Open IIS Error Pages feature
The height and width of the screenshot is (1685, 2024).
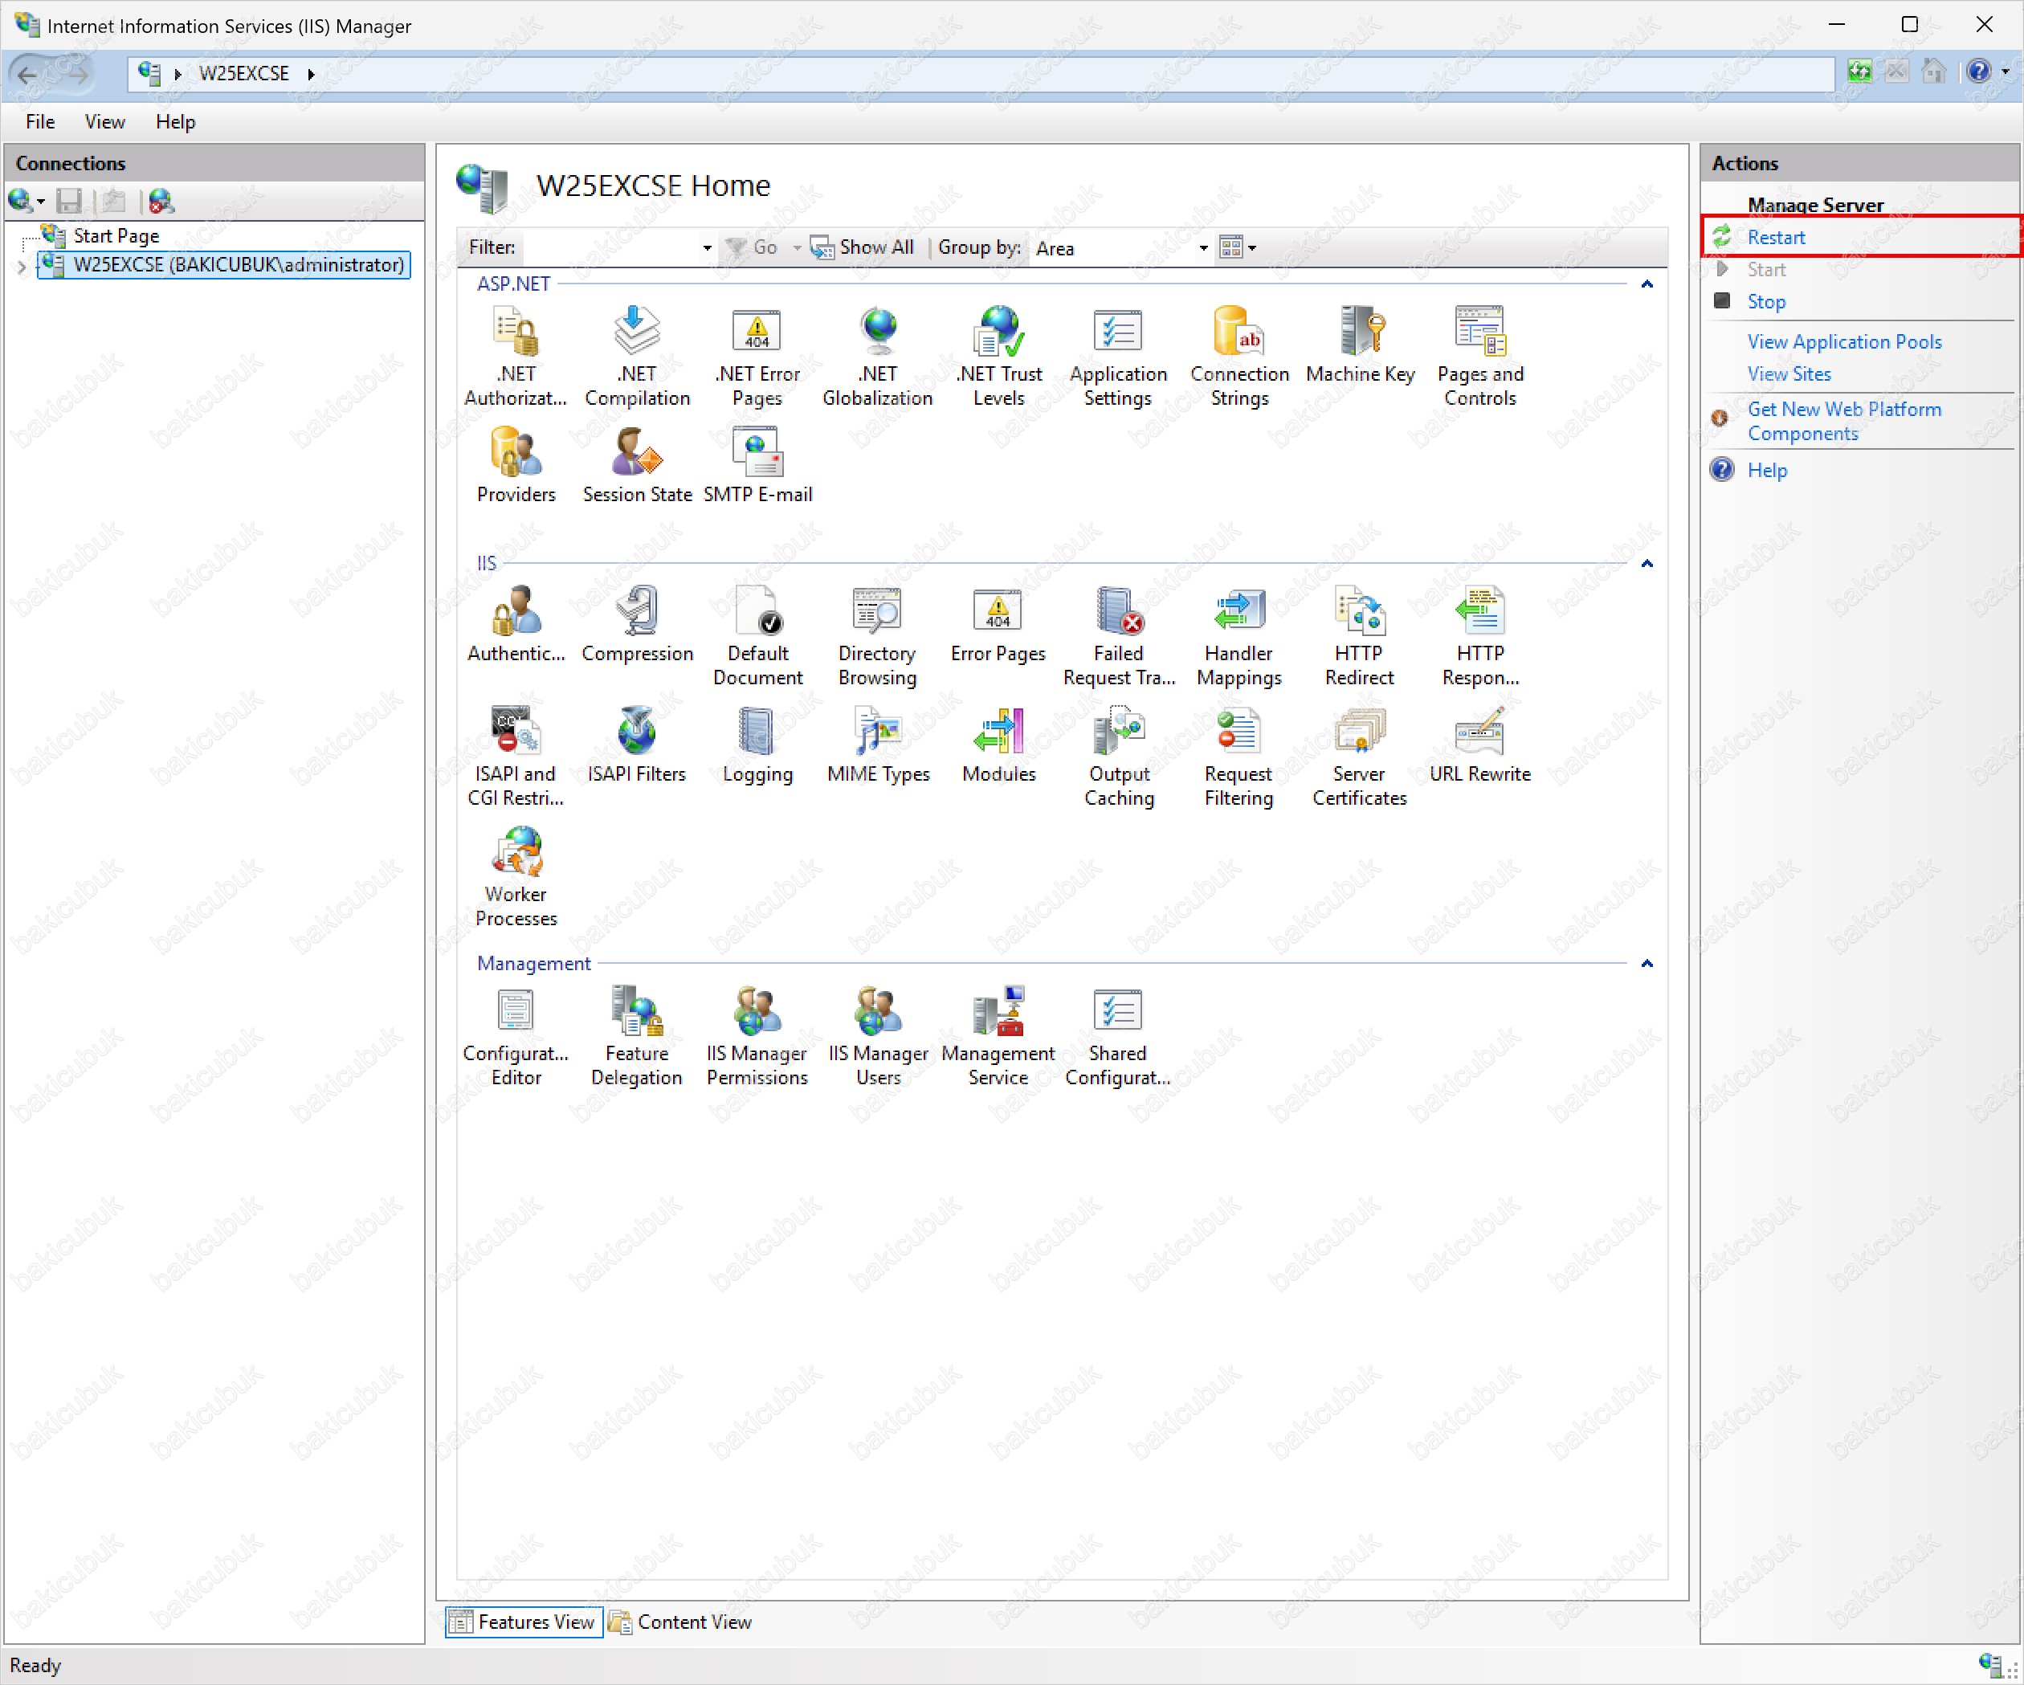(x=998, y=624)
